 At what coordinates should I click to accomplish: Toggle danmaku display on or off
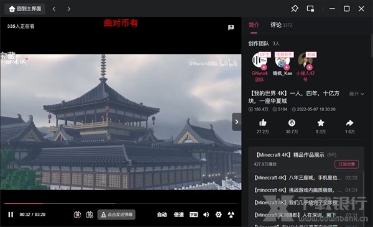(x=77, y=215)
